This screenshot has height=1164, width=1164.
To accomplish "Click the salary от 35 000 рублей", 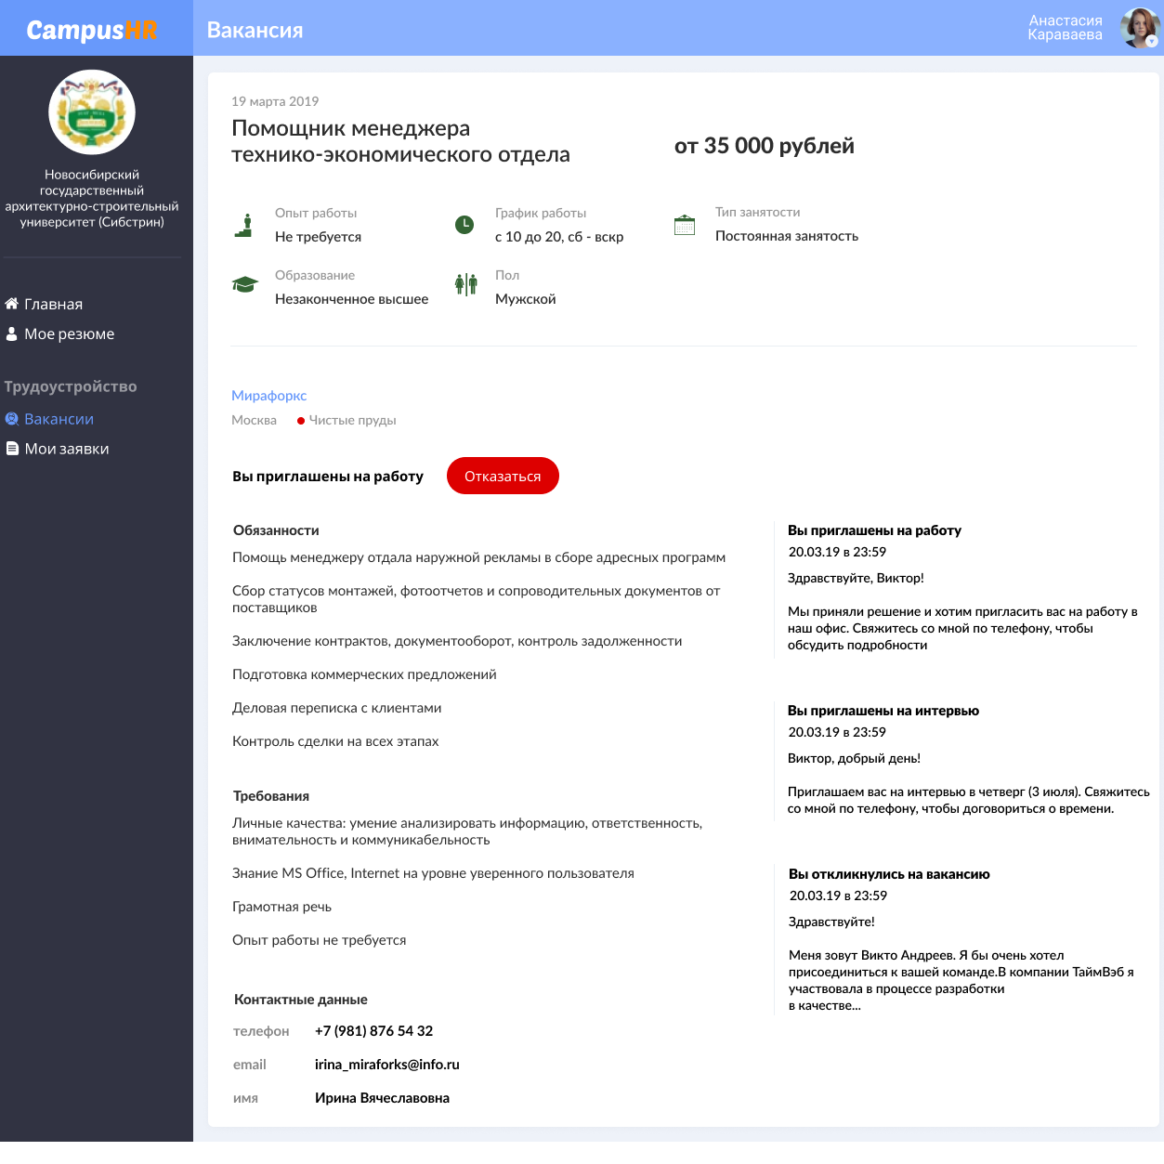I will (x=765, y=146).
